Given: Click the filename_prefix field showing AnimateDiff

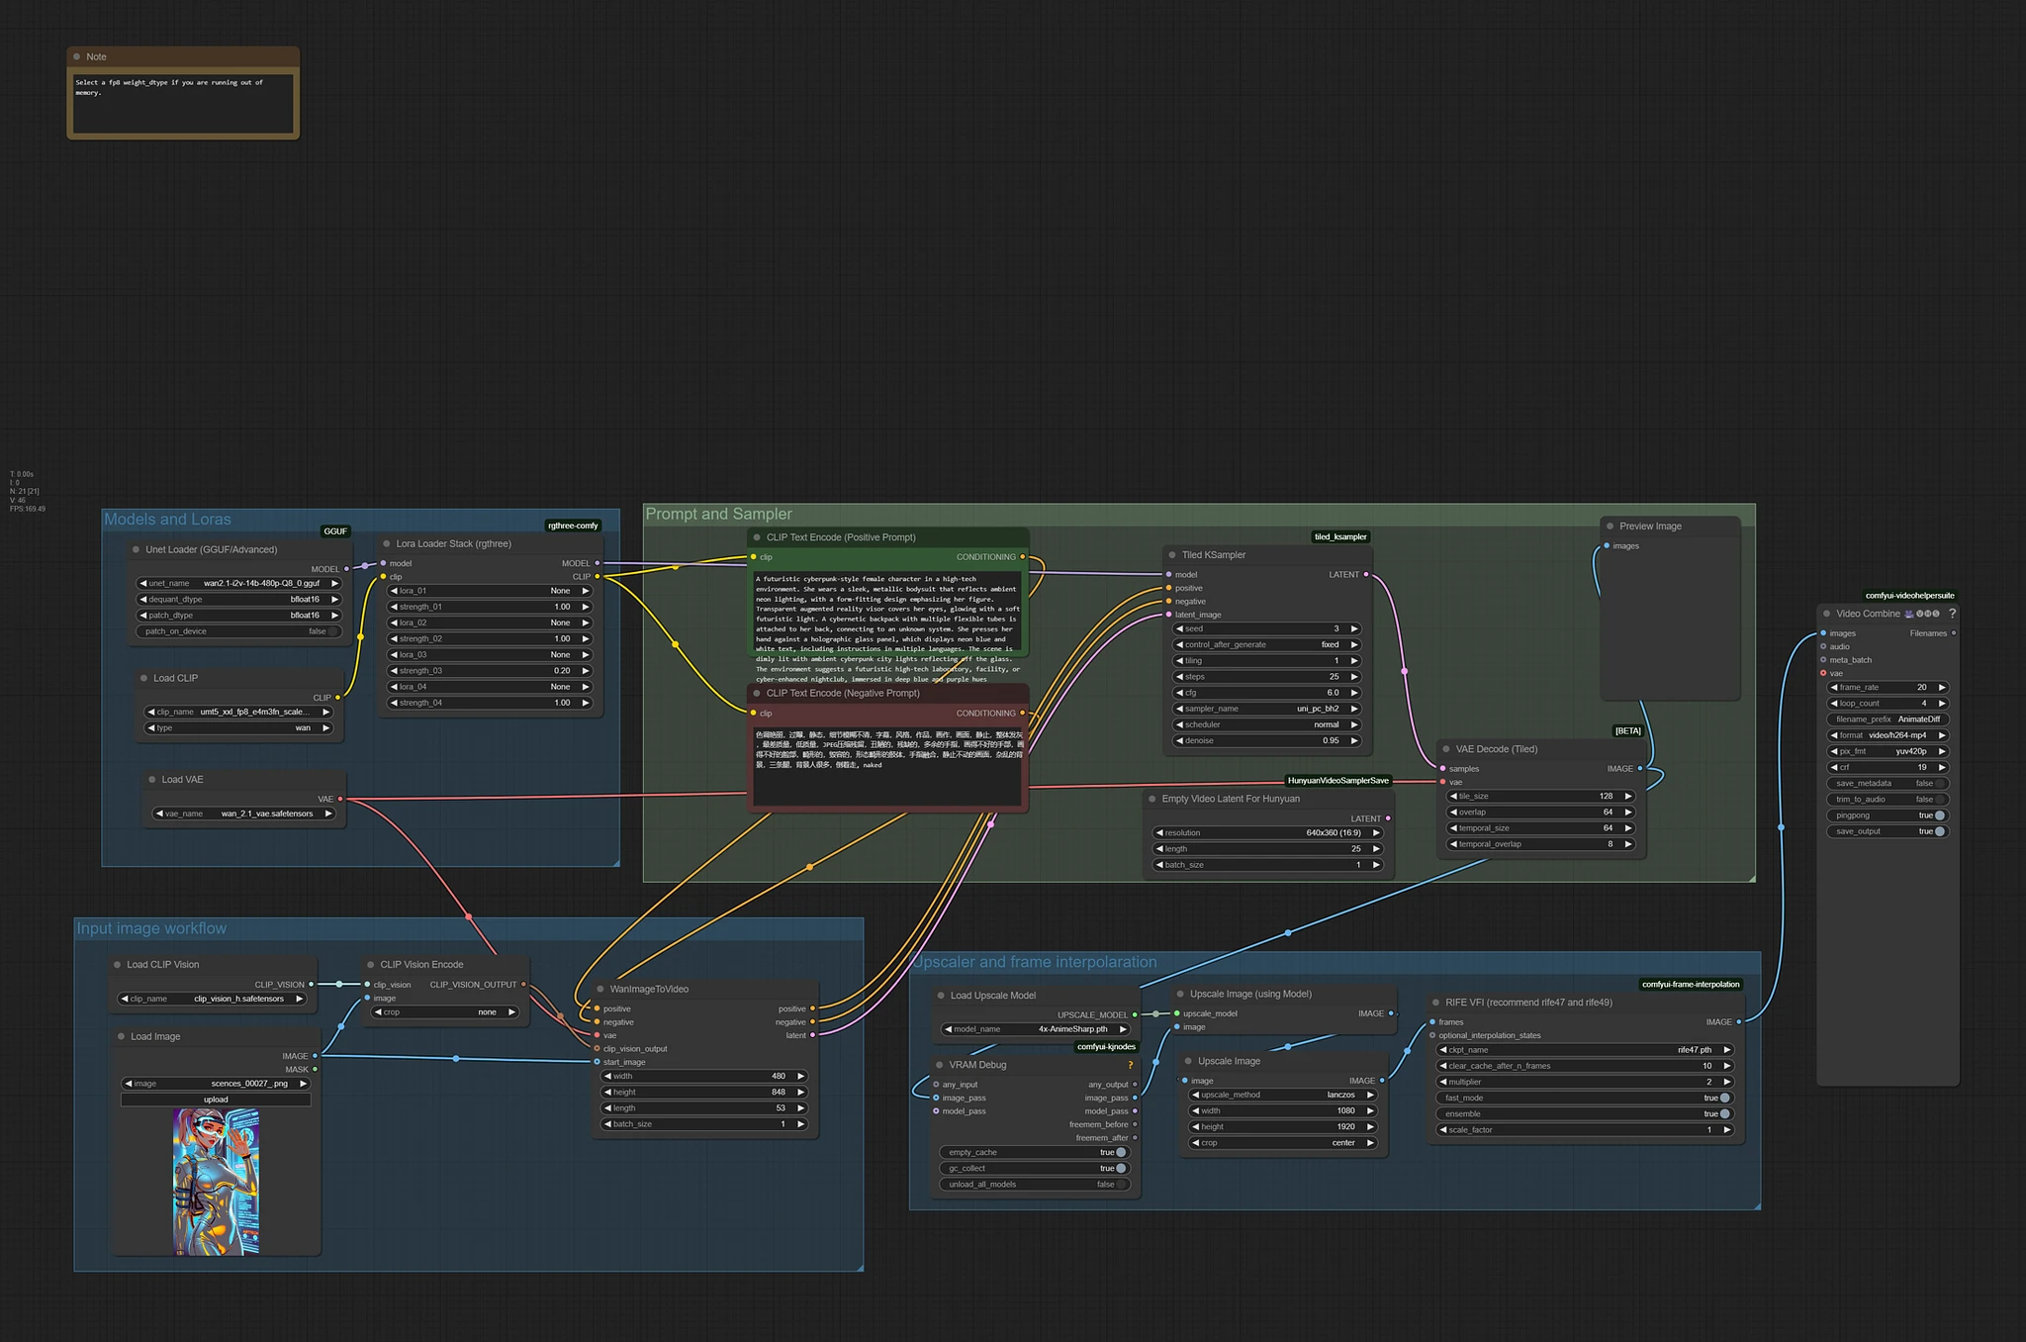Looking at the screenshot, I should (1888, 719).
